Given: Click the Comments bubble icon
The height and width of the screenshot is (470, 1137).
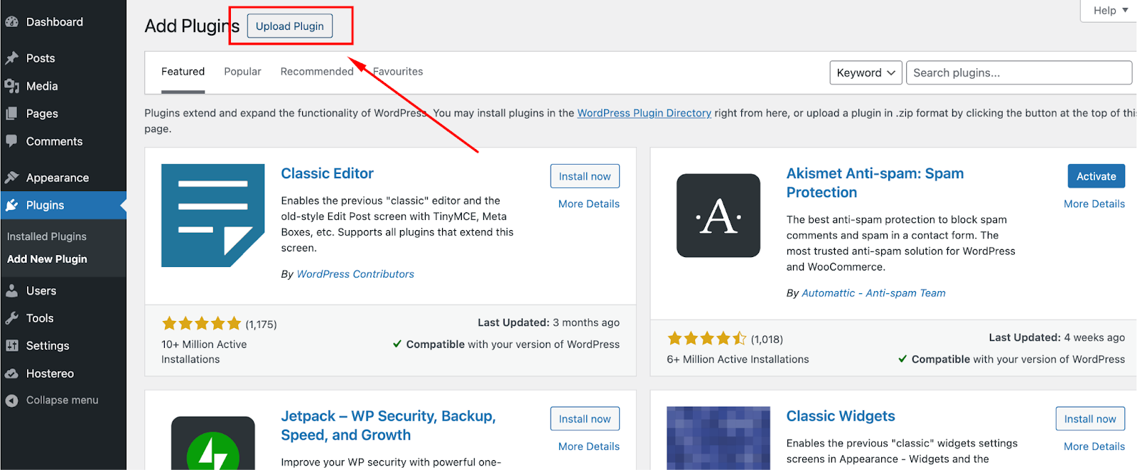Looking at the screenshot, I should click(x=12, y=141).
